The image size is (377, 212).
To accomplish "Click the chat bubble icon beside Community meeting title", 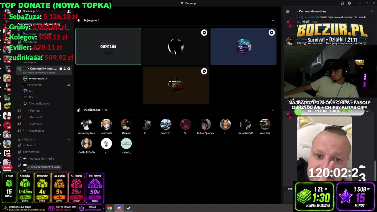I will [x=288, y=11].
